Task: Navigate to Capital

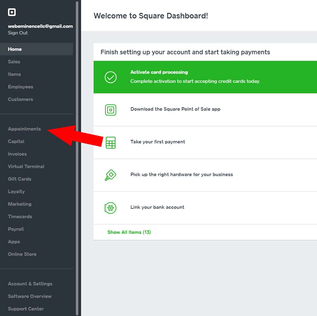Action: point(16,141)
